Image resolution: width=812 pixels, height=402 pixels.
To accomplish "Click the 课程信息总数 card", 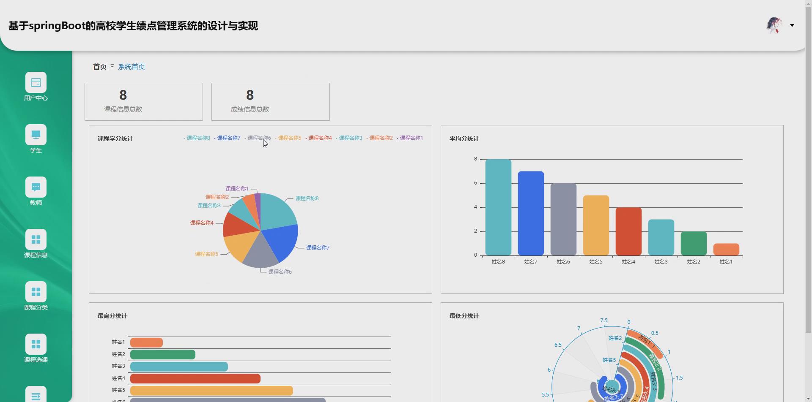I will (144, 102).
